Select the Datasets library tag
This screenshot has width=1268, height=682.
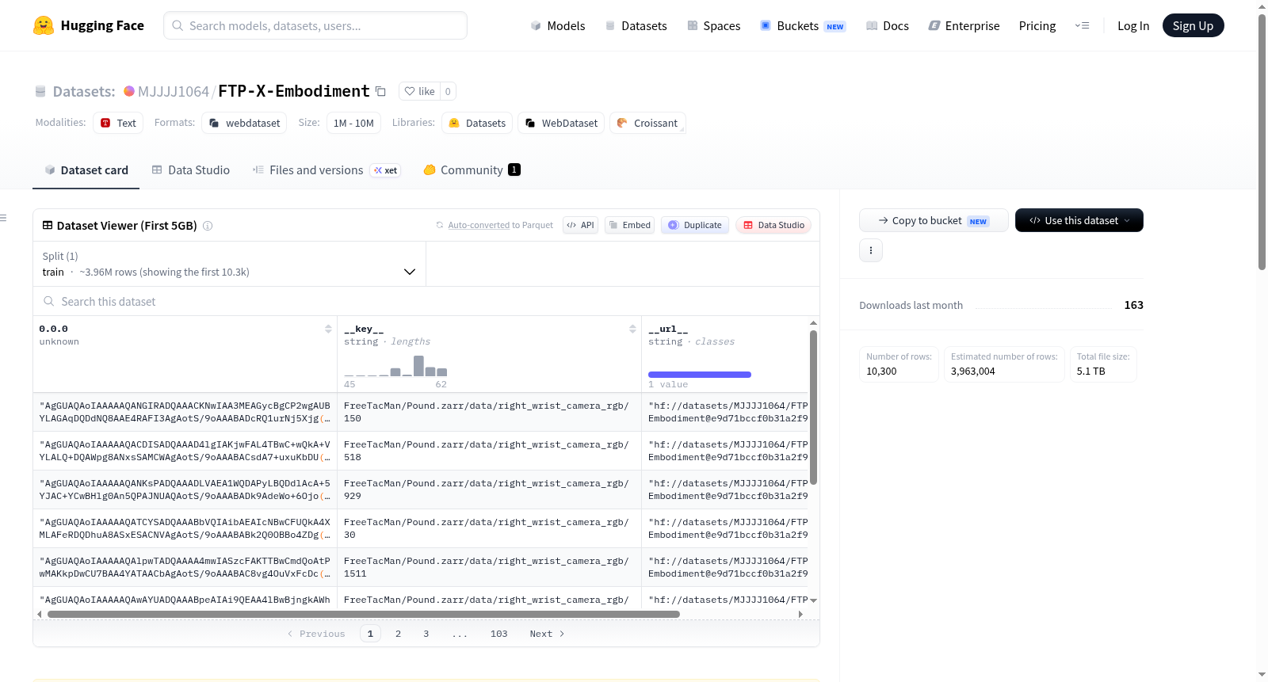[477, 123]
